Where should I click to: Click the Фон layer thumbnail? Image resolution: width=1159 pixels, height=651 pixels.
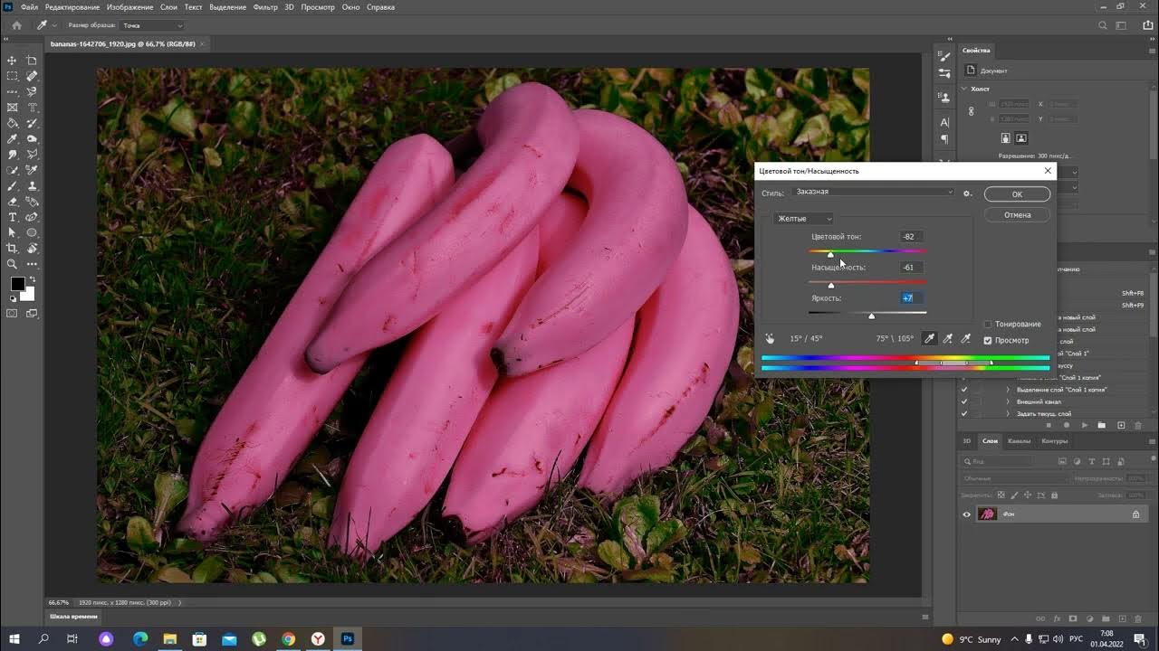[x=987, y=514]
